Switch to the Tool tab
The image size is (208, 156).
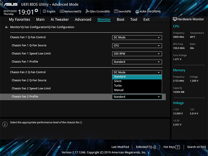[134, 20]
